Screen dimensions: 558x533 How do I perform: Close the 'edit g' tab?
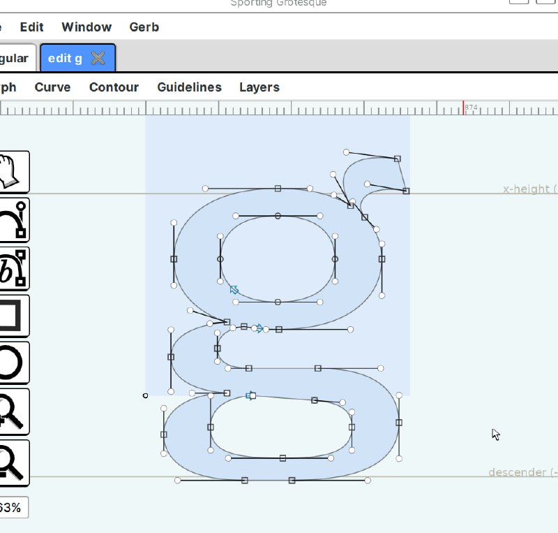(98, 58)
